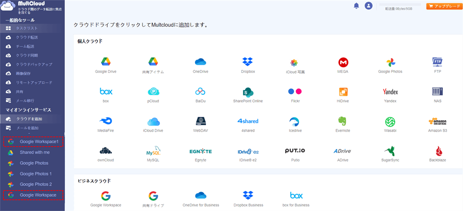Viewport: 463px width, 211px height.
Task: Select the Amazon S3 icon
Action: pyautogui.click(x=437, y=121)
